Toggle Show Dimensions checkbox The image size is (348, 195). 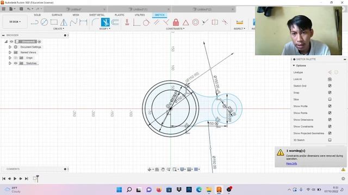click(x=330, y=120)
